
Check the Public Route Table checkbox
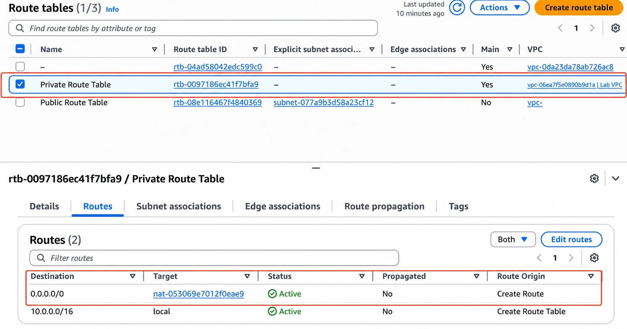(20, 102)
